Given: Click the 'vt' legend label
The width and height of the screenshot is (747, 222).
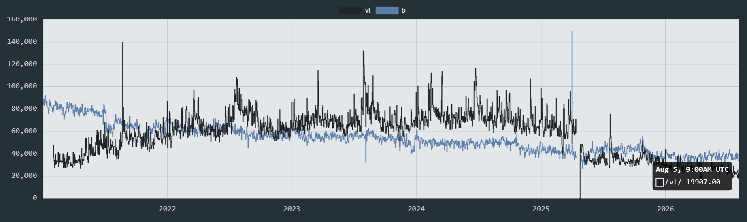Looking at the screenshot, I should (368, 11).
